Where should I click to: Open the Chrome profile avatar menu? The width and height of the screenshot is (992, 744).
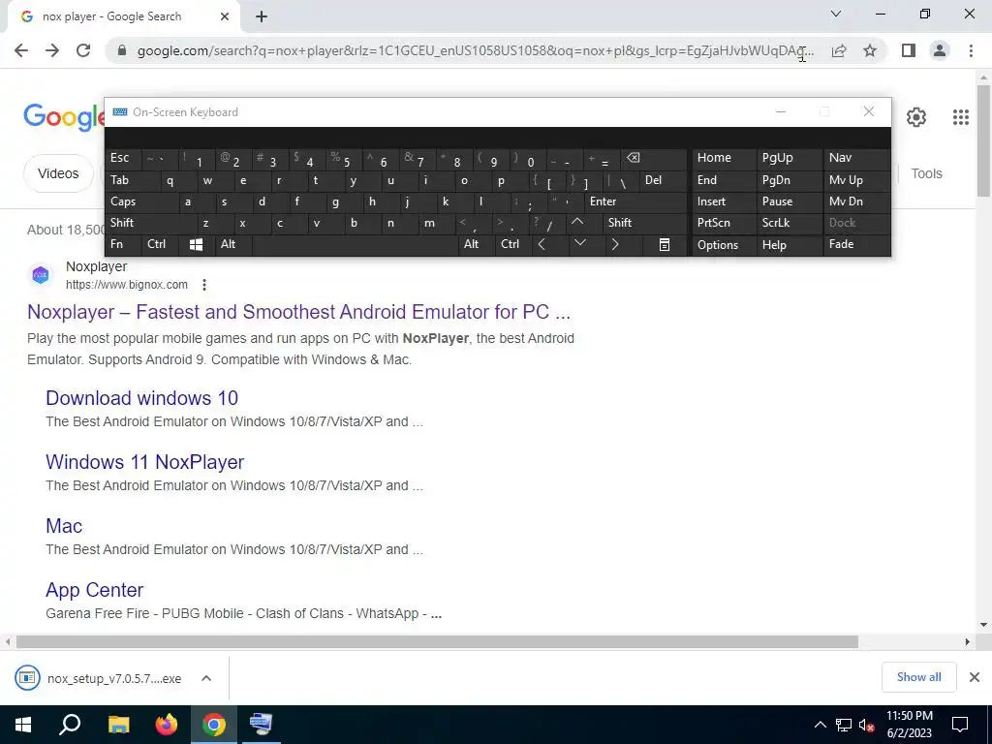(x=940, y=50)
